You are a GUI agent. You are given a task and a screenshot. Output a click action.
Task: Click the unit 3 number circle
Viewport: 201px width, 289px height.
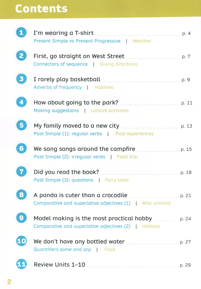coord(21,79)
